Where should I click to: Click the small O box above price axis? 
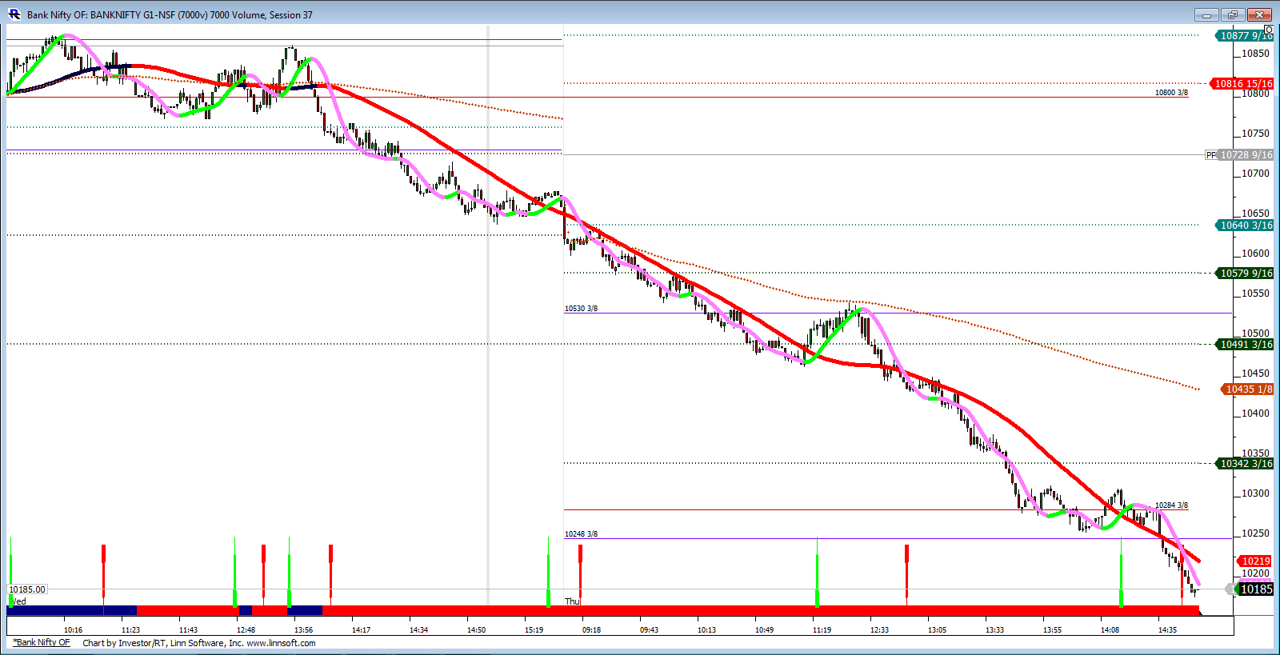[1268, 30]
